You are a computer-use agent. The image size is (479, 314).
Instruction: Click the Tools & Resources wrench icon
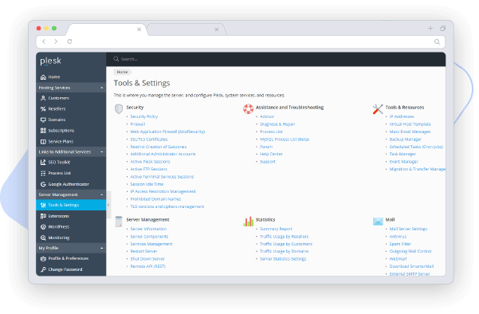pos(378,109)
